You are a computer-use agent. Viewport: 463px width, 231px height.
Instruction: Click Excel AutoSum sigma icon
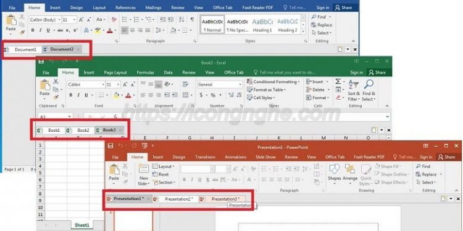click(x=338, y=81)
